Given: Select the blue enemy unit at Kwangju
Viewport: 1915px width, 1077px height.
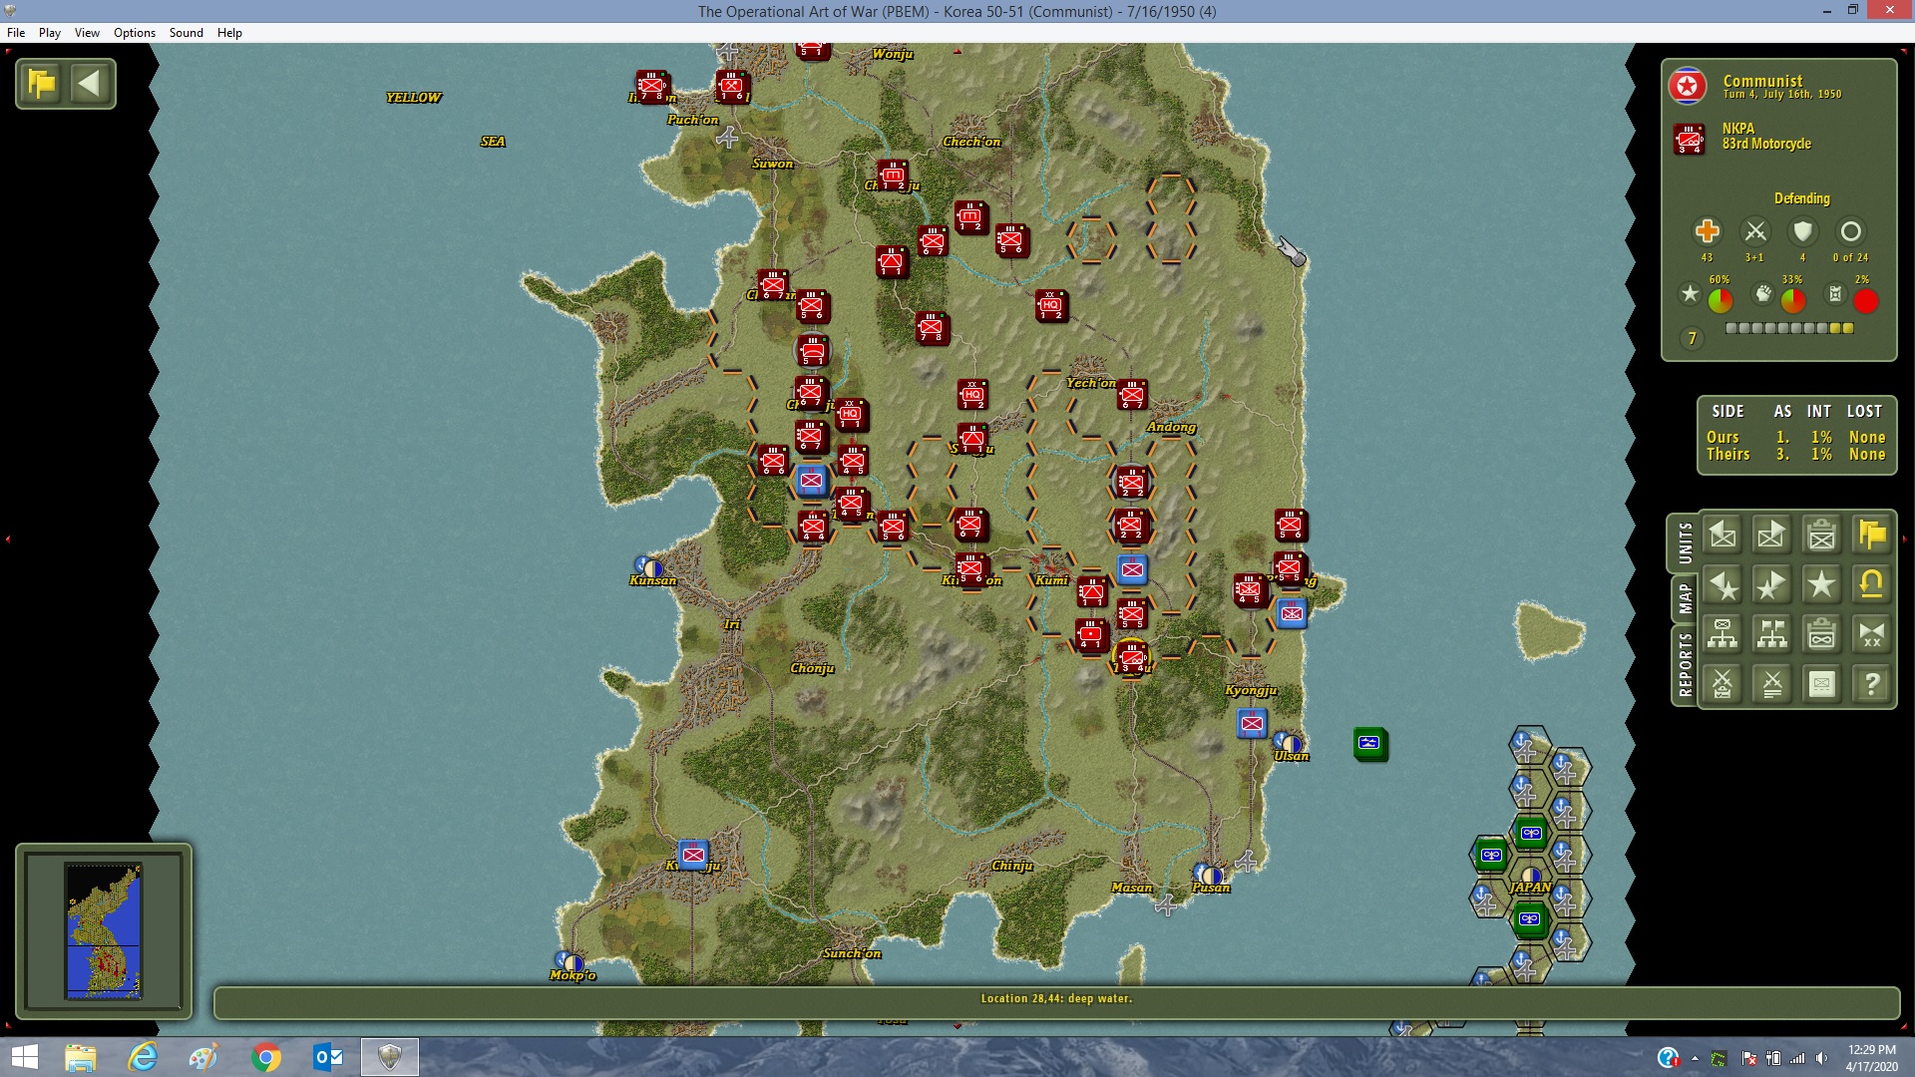Looking at the screenshot, I should (x=693, y=855).
